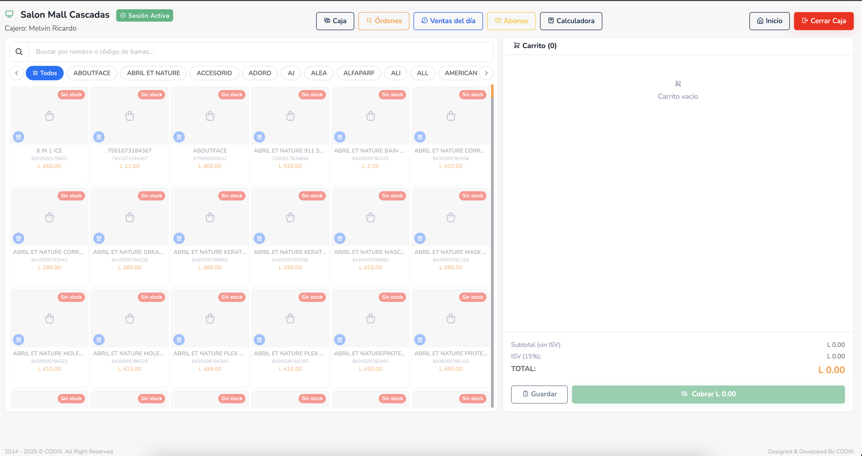Viewport: 862px width, 456px height.
Task: Click the price L 920.00
Action: [290, 166]
